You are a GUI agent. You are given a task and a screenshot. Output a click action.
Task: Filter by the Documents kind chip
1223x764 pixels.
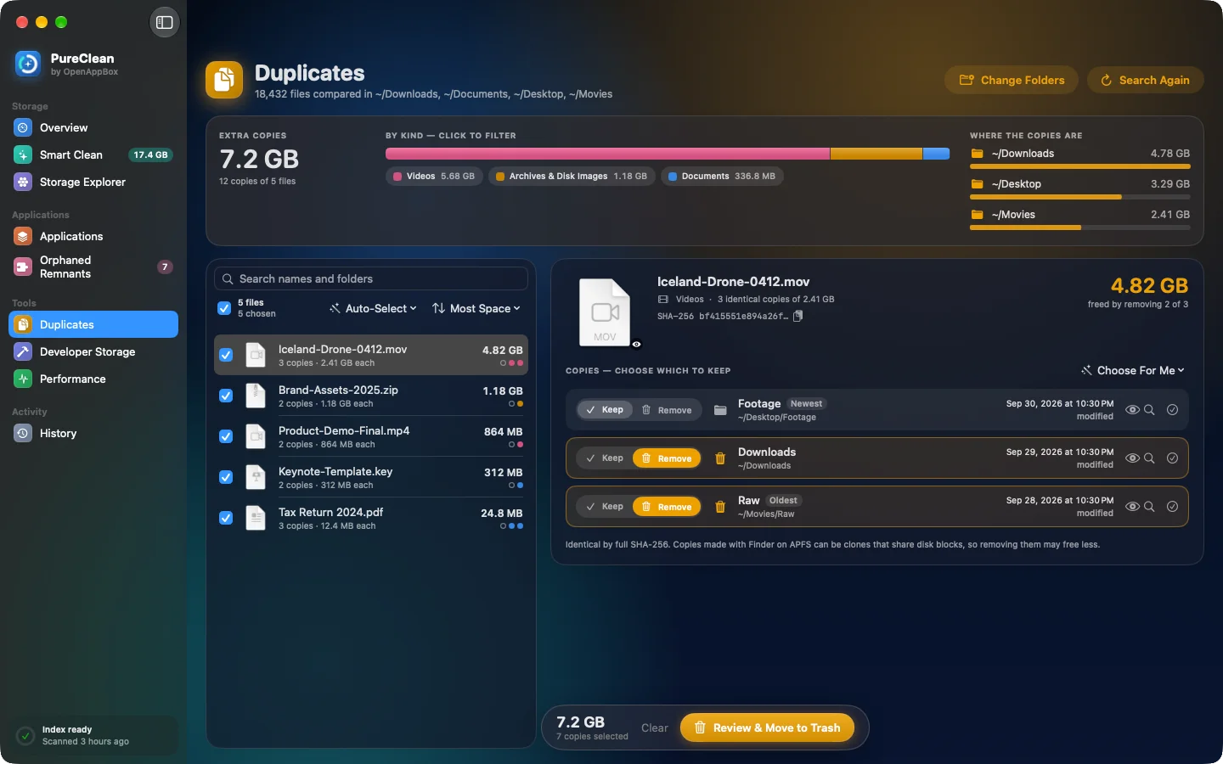coord(722,177)
